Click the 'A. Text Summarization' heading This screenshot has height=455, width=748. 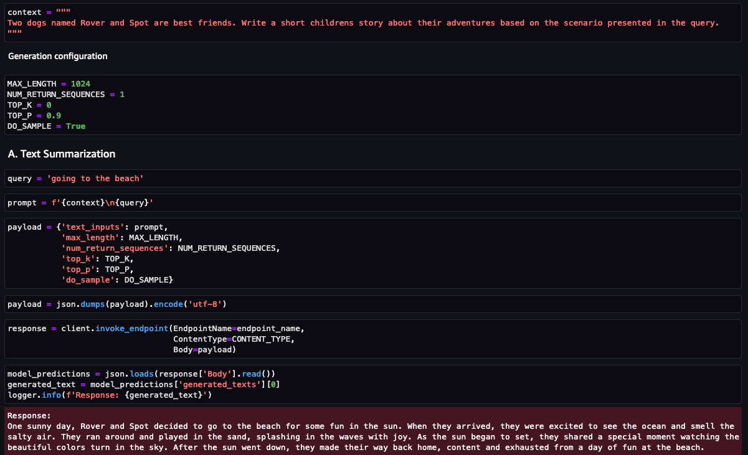62,154
